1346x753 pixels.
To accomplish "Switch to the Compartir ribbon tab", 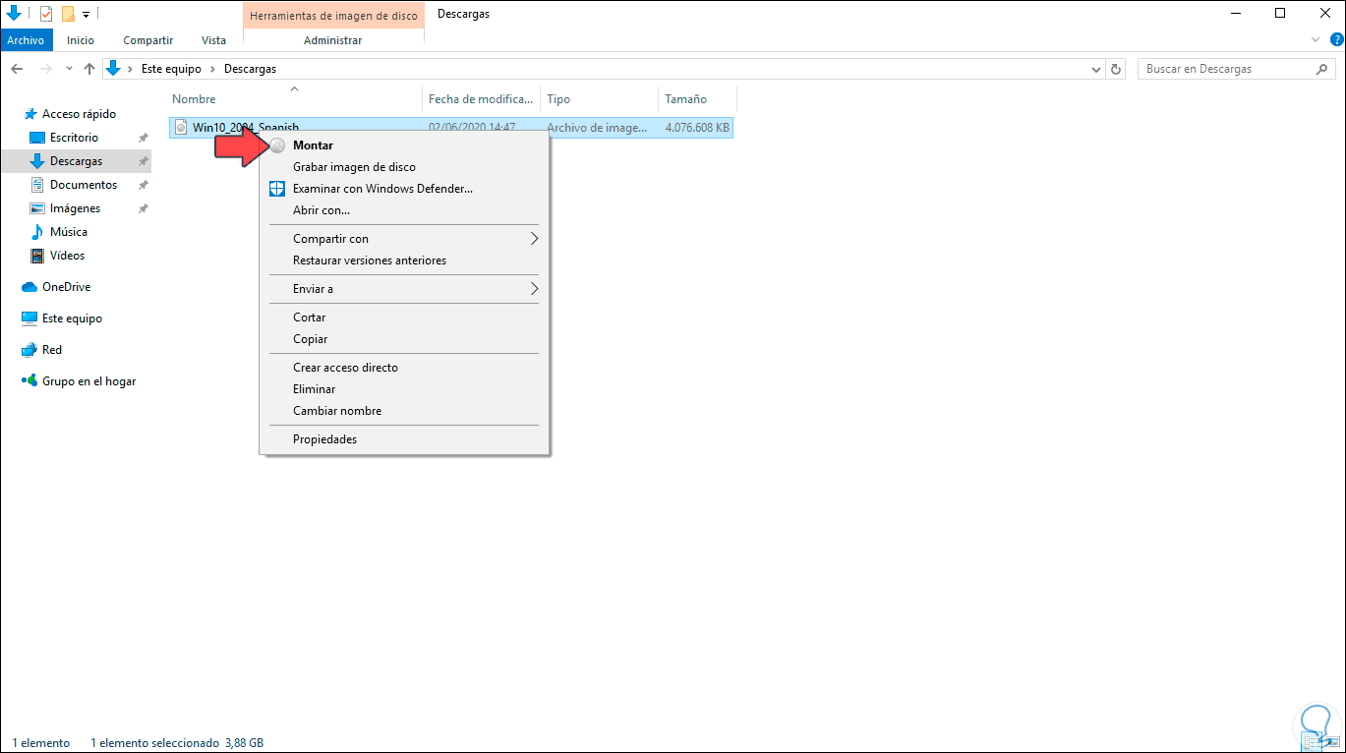I will [x=148, y=40].
